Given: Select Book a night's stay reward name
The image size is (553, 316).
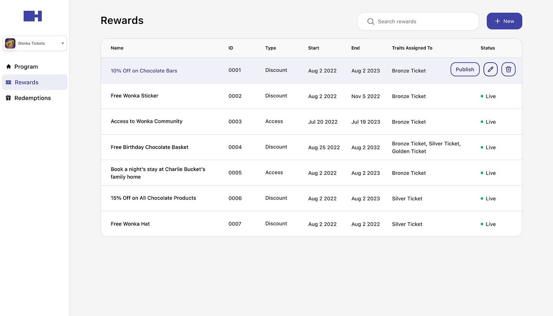Looking at the screenshot, I should click(158, 173).
